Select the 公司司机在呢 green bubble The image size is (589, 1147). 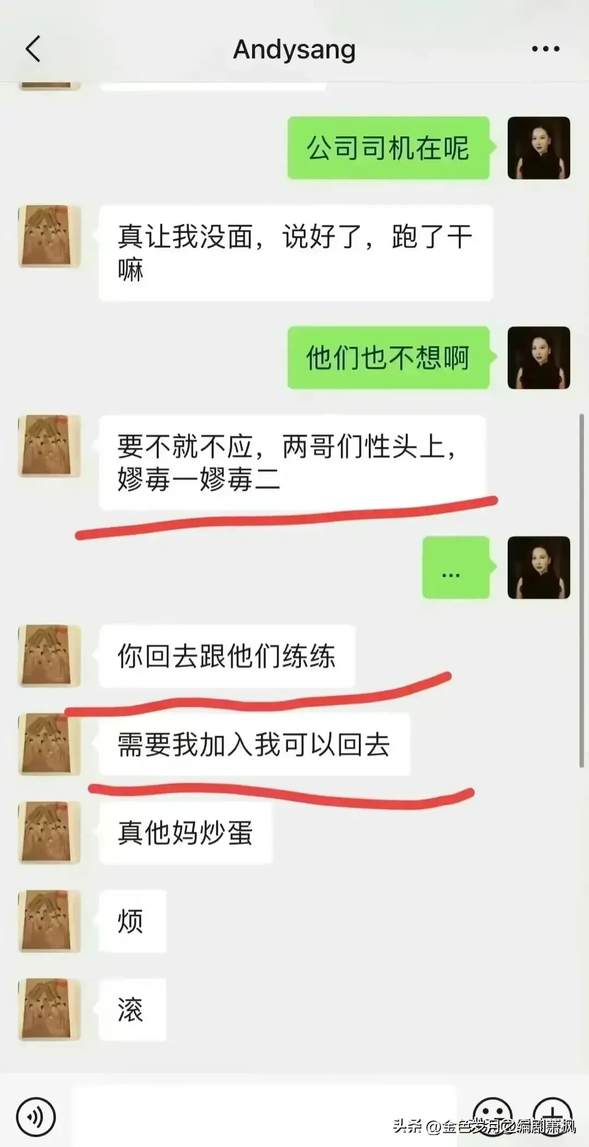point(389,148)
